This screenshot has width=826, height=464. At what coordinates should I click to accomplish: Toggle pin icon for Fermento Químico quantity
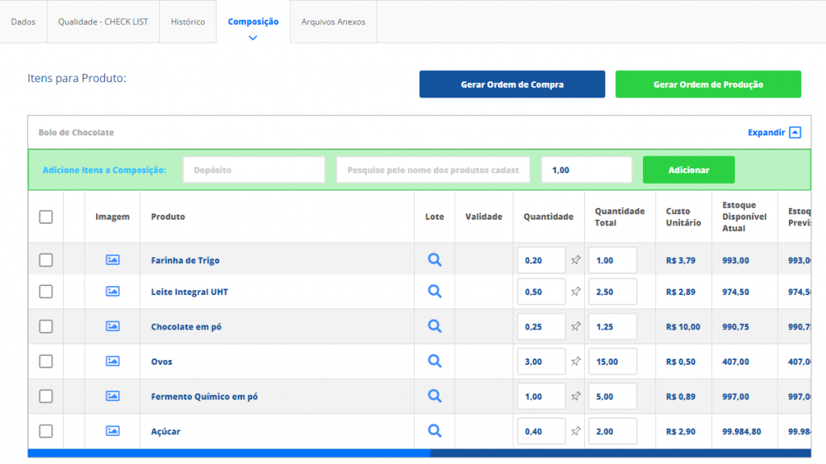pyautogui.click(x=576, y=396)
